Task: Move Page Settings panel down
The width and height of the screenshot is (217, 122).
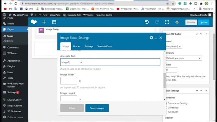Action: pos(201,90)
